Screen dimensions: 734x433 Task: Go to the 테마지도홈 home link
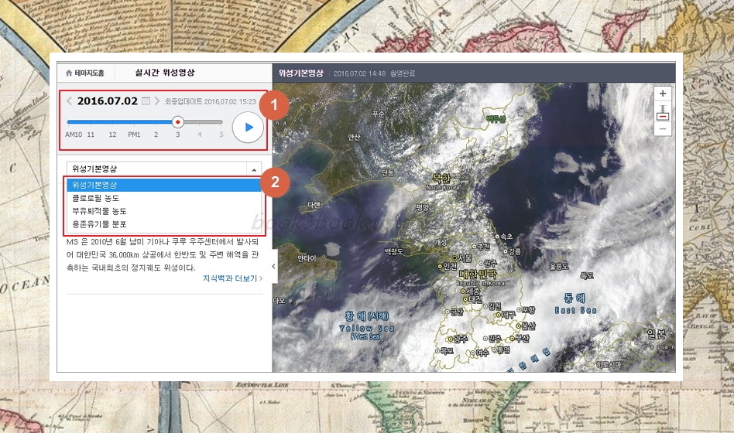[84, 73]
